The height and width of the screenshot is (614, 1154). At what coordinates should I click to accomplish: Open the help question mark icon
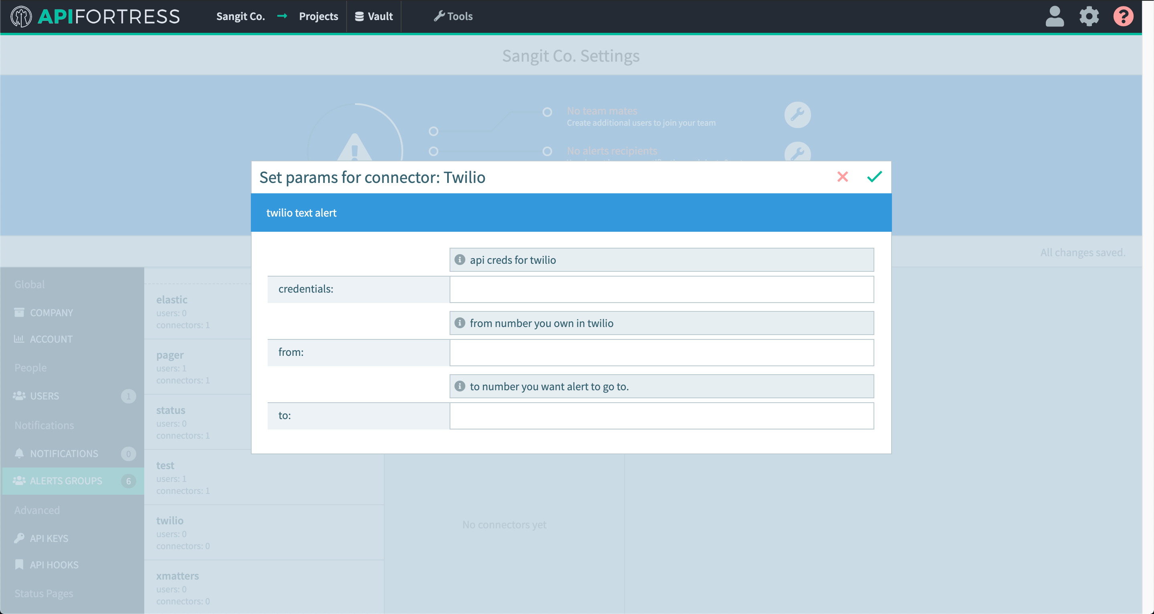click(1123, 16)
